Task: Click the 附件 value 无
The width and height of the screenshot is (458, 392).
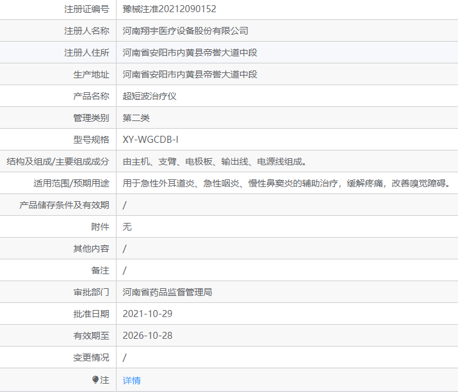Action: coord(127,227)
